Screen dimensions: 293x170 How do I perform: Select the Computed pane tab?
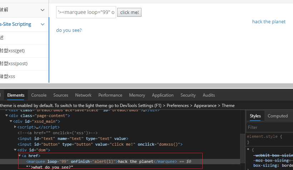pos(278,116)
